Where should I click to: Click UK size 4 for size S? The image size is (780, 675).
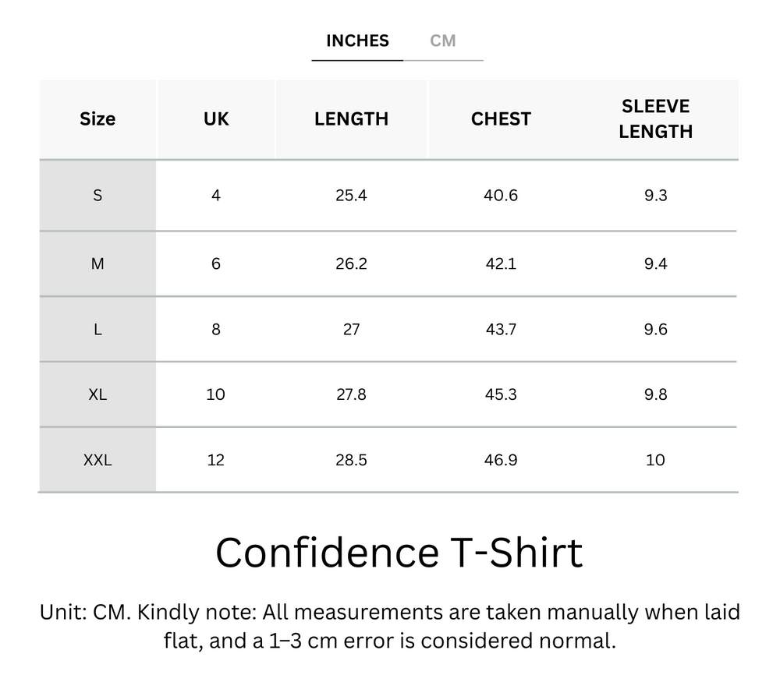216,196
